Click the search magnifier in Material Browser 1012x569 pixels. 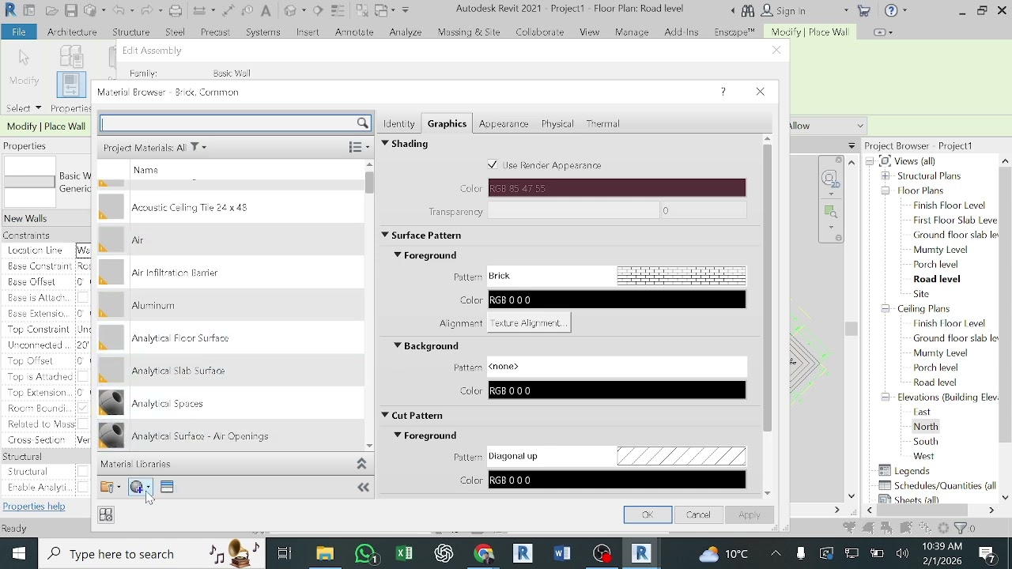(x=363, y=123)
